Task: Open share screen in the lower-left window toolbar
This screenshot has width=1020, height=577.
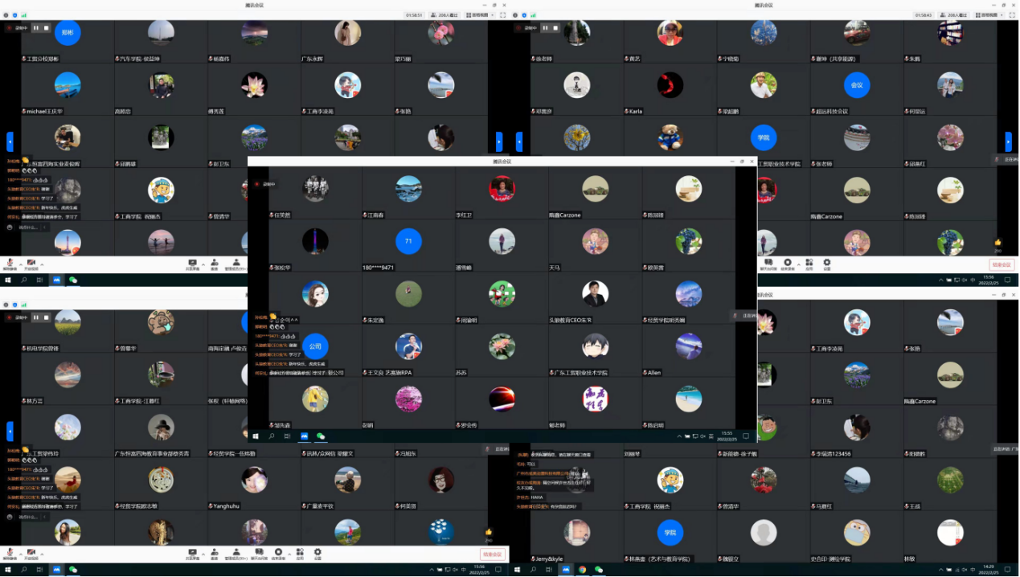Action: (192, 553)
